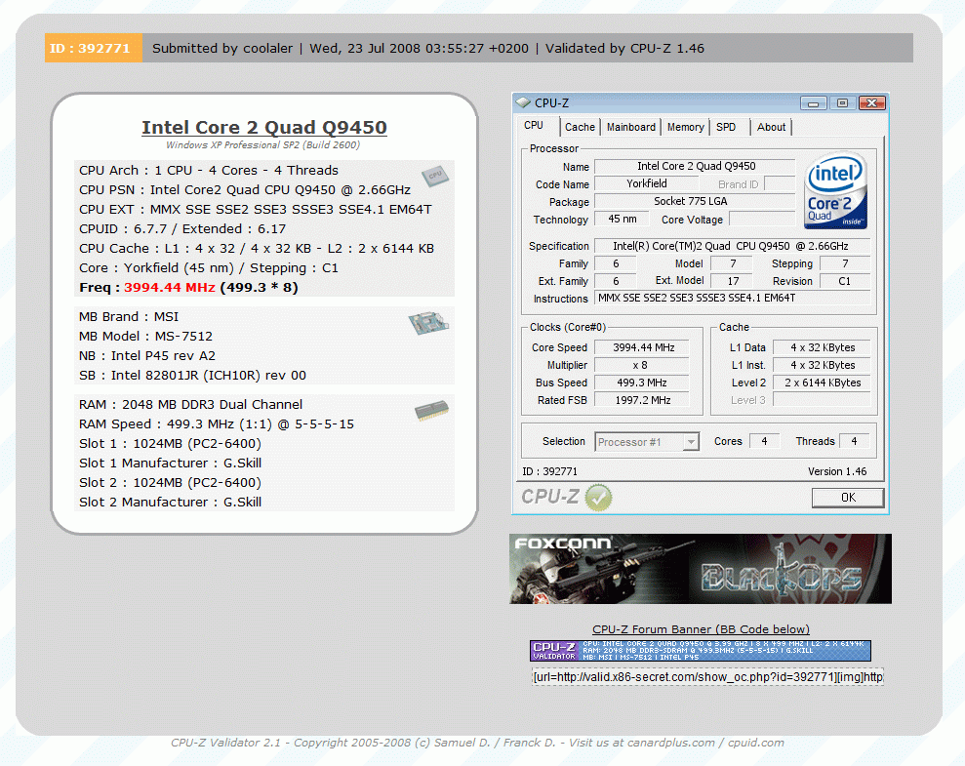
Task: Close the CPU-Z window
Action: (x=871, y=102)
